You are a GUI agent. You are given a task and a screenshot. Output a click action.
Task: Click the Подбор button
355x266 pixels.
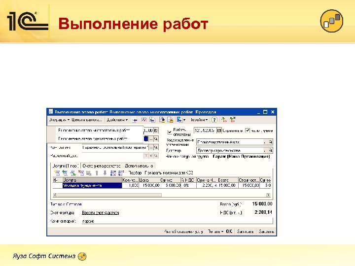click(x=135, y=173)
